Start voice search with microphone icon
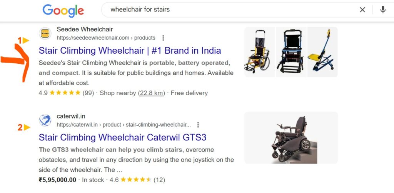 tap(383, 10)
